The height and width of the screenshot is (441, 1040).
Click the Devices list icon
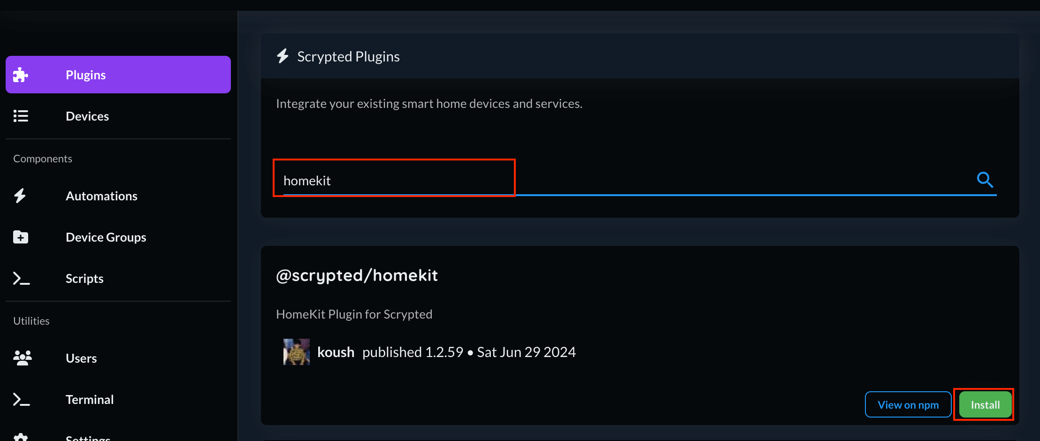[x=21, y=116]
